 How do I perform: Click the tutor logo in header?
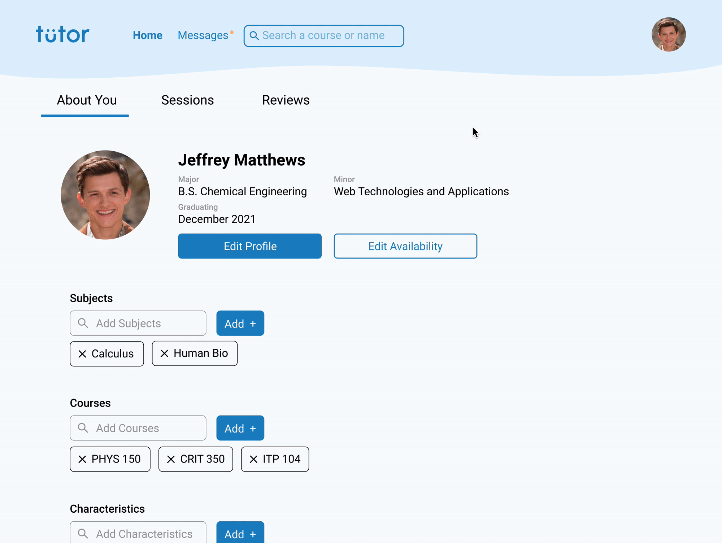point(62,35)
